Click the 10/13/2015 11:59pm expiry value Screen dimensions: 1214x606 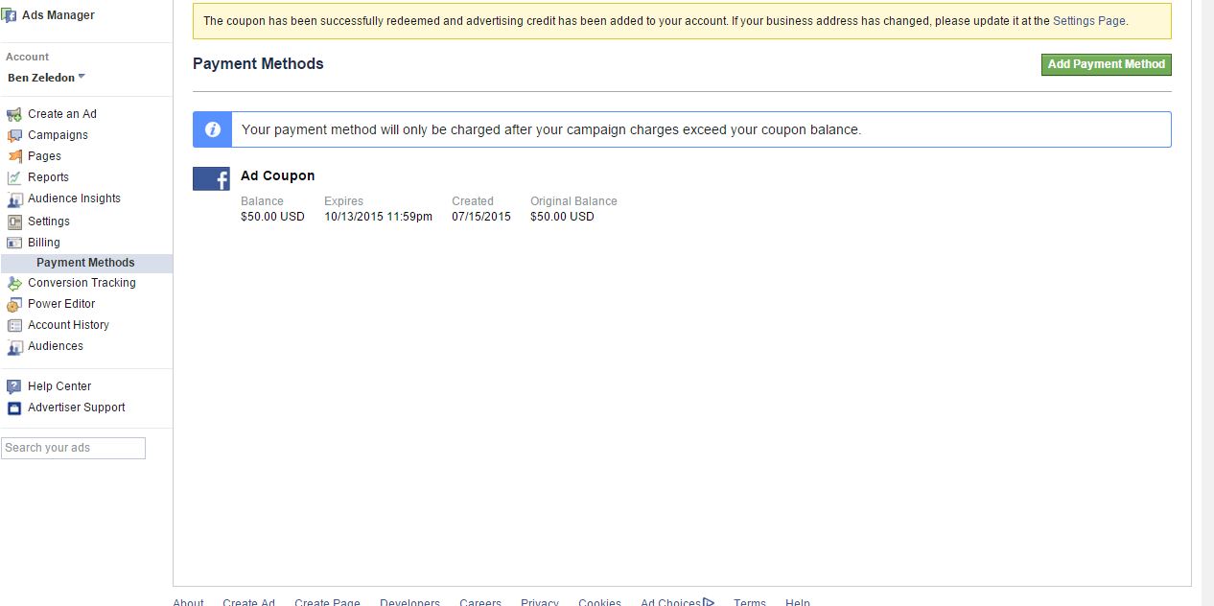tap(378, 217)
